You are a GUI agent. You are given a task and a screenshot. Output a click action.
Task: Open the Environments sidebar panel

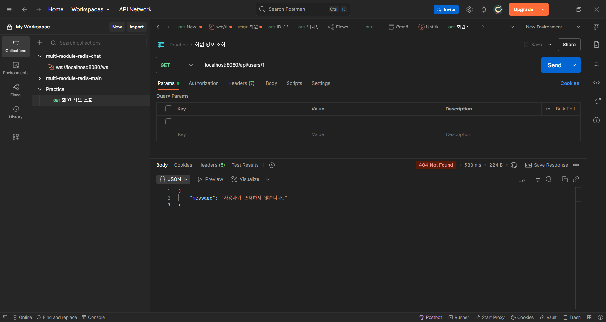16,69
